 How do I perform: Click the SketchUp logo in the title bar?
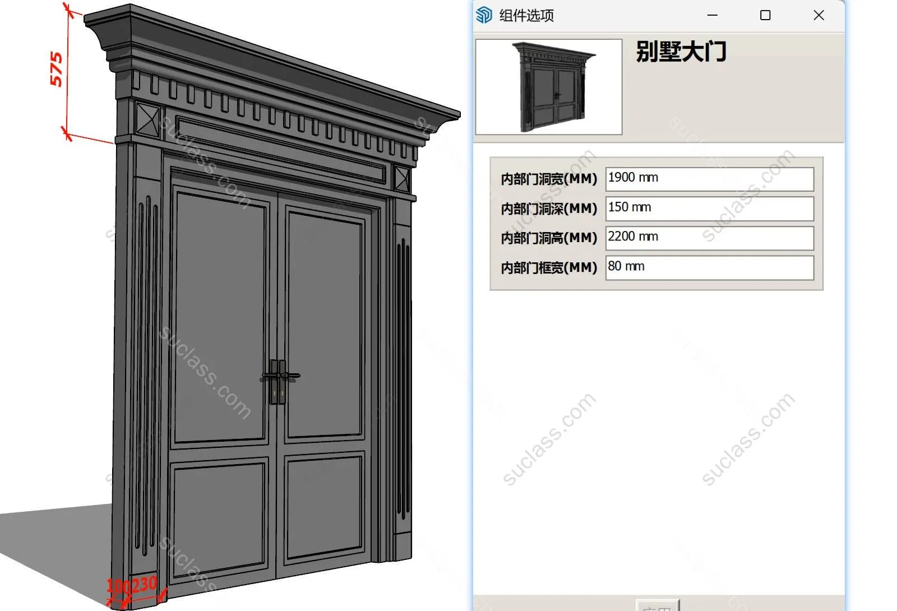[483, 15]
